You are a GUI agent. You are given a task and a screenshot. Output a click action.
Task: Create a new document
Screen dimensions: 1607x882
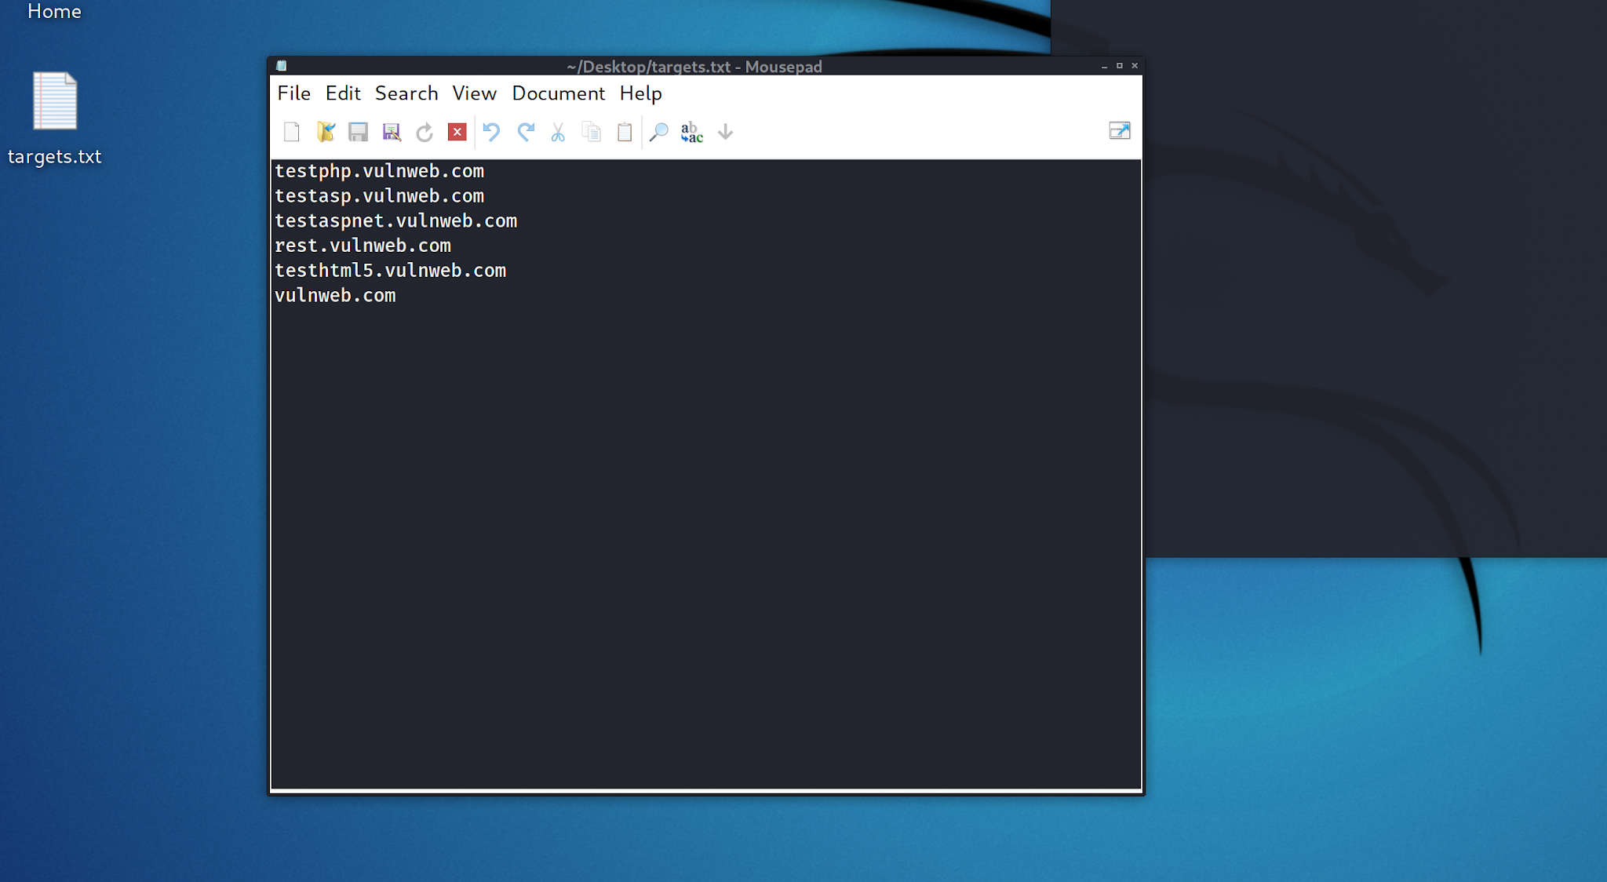pos(293,131)
